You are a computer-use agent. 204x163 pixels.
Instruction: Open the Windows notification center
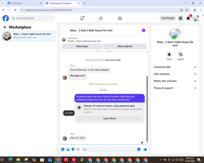coord(199,160)
